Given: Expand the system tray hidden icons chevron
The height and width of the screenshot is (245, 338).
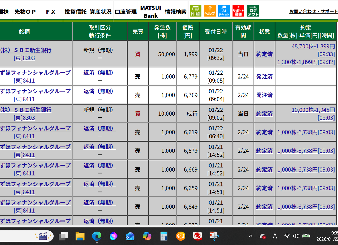Looking at the screenshot, I should point(251,236).
